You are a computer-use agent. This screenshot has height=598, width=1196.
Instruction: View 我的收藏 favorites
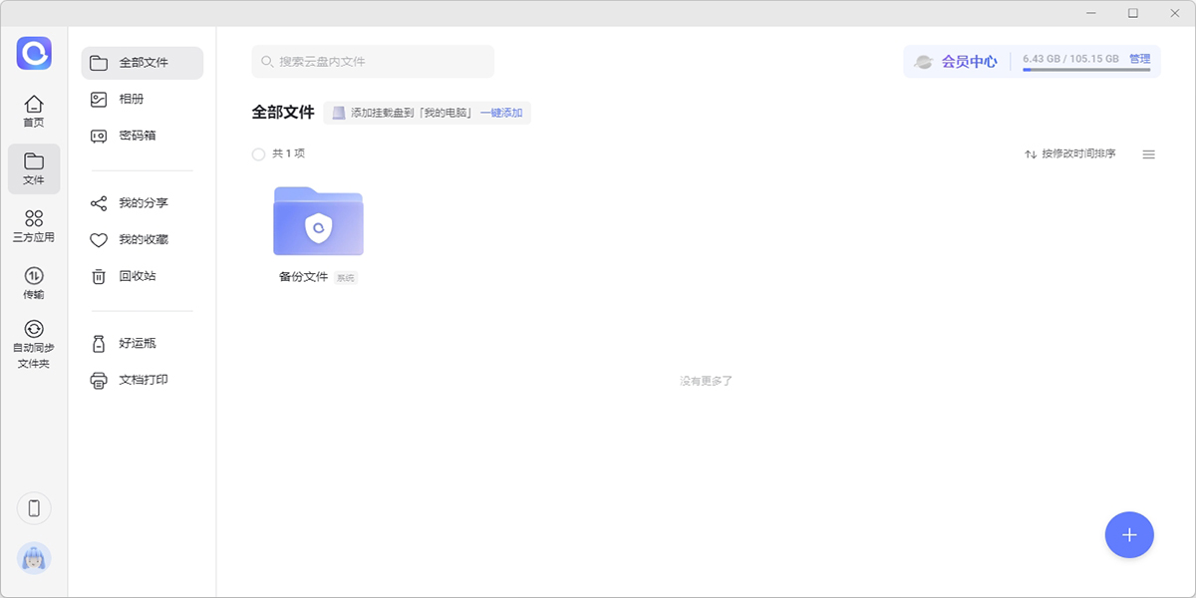pos(143,240)
